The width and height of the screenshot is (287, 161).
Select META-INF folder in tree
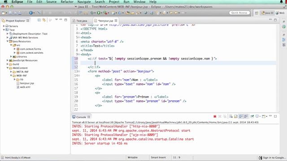[x=22, y=72]
